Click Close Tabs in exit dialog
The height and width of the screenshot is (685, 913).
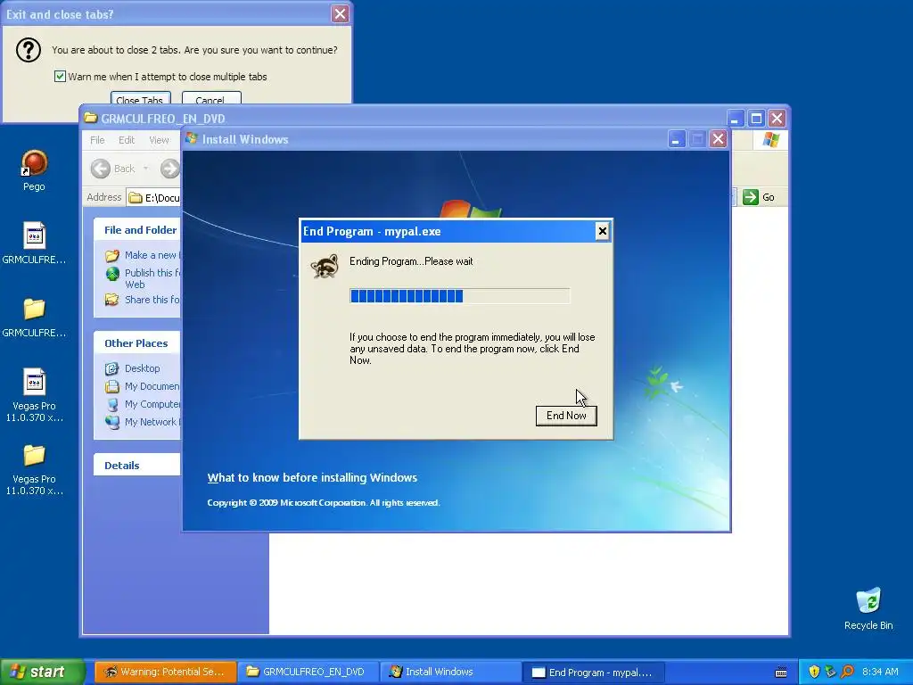[x=140, y=98]
